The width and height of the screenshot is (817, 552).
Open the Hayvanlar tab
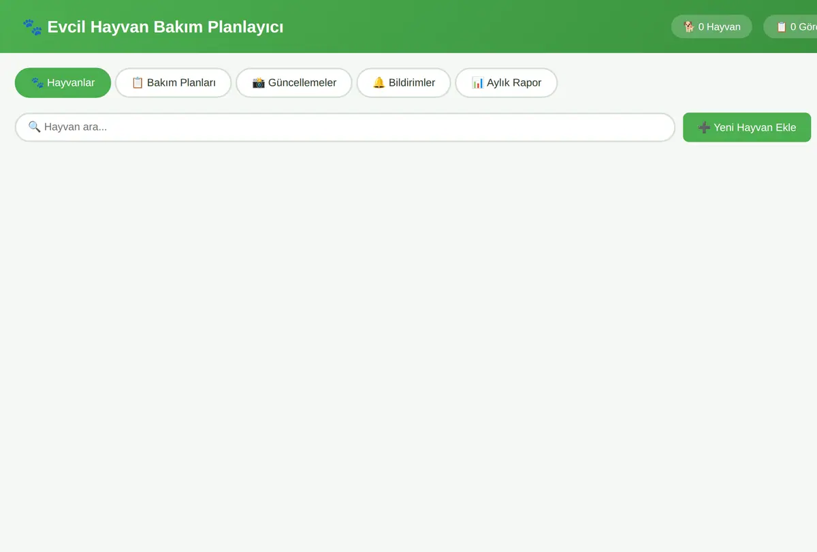(x=63, y=82)
